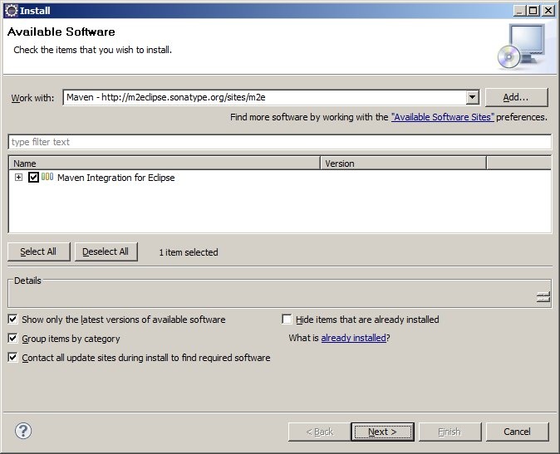The height and width of the screenshot is (454, 560).
Task: Maximize the Install dialog window
Action: pyautogui.click(x=533, y=10)
